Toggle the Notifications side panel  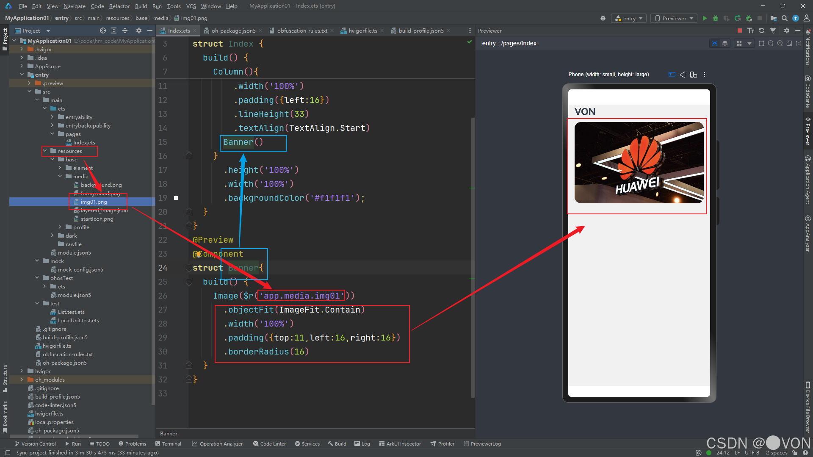click(808, 47)
